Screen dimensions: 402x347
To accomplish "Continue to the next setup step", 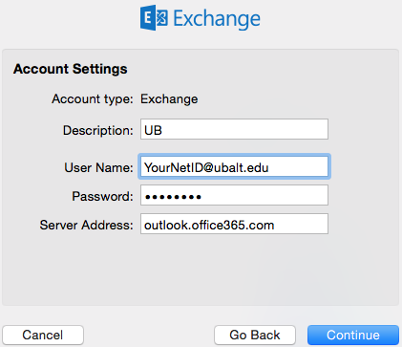I will tap(353, 335).
